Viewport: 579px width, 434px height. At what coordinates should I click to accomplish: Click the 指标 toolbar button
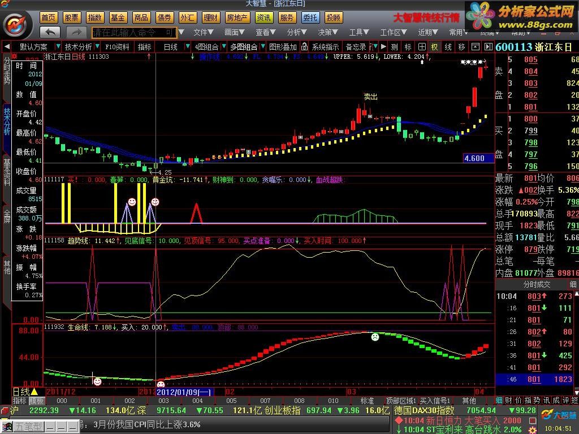[144, 47]
